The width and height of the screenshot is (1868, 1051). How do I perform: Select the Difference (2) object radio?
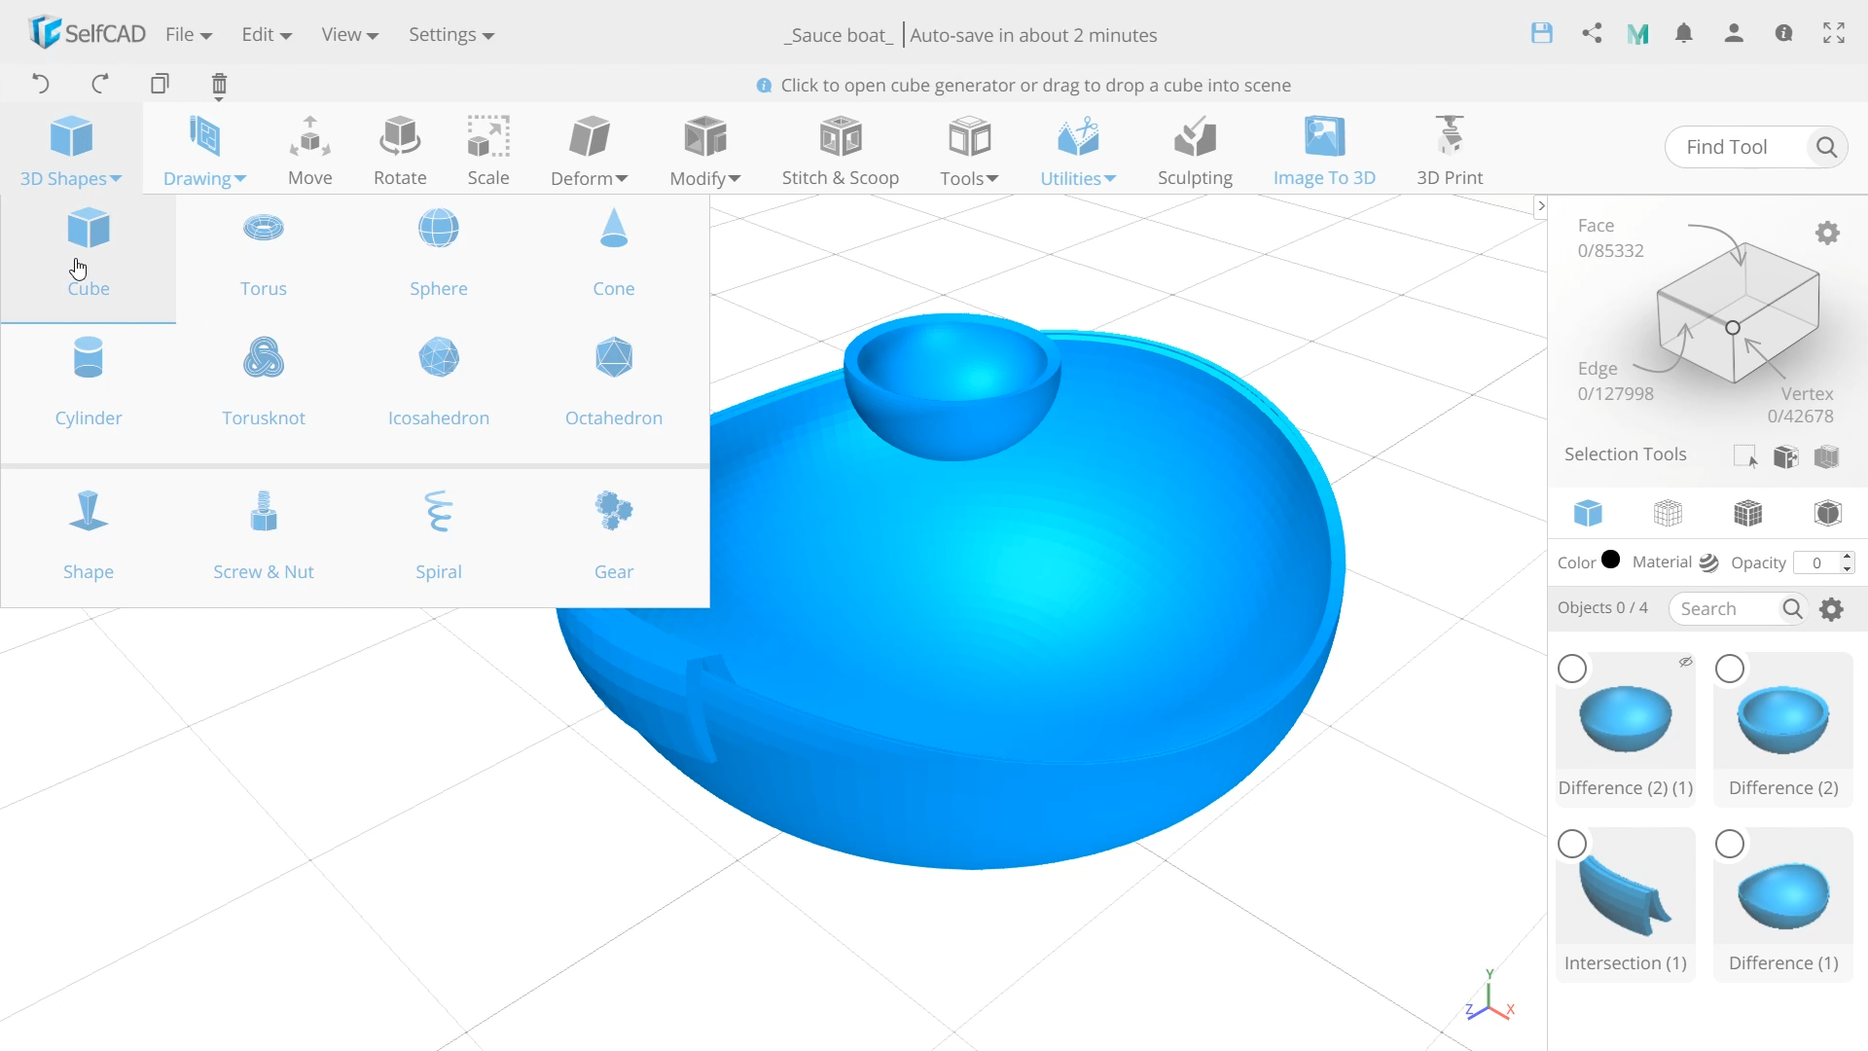(1730, 669)
